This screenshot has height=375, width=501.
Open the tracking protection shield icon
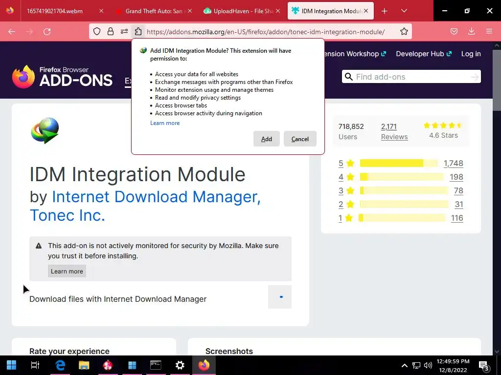[x=97, y=31]
